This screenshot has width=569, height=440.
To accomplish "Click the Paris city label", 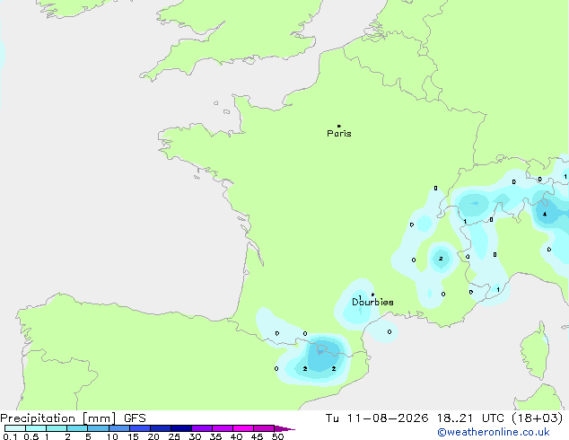I will click(x=339, y=134).
